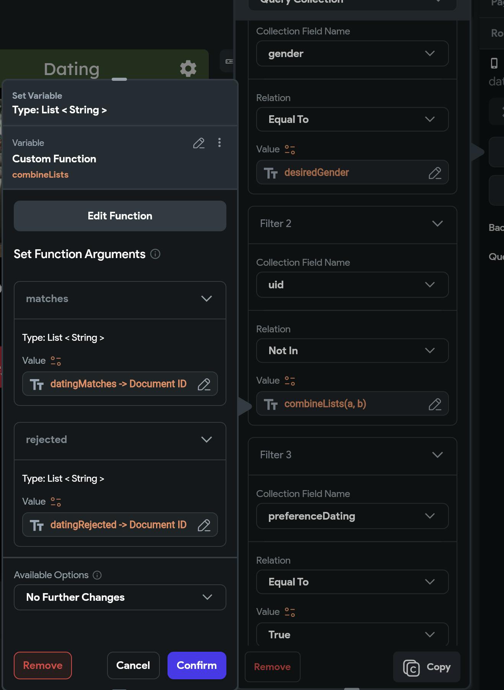Viewport: 504px width, 690px height.
Task: Click the variable settings icon beside matches Value
Action: 56,361
